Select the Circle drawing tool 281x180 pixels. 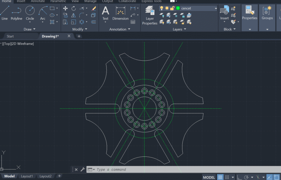click(30, 13)
